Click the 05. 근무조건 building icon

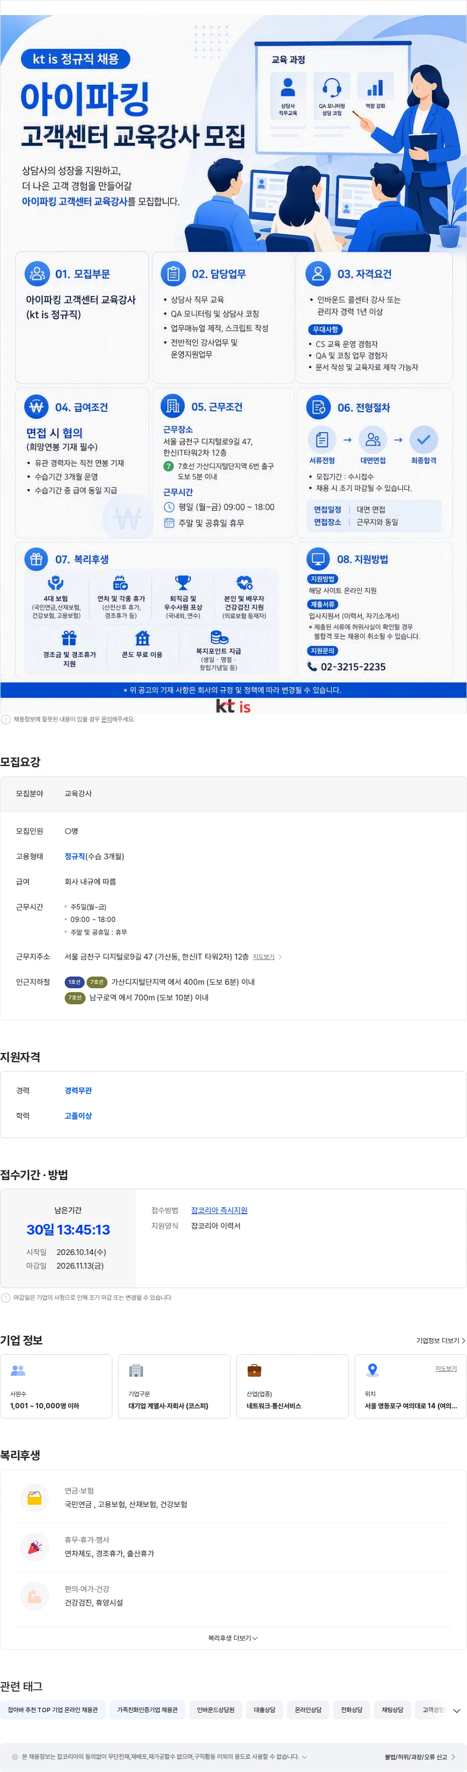(x=173, y=406)
